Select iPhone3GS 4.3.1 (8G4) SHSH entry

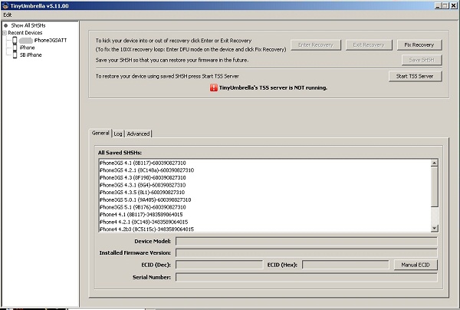[x=143, y=185]
